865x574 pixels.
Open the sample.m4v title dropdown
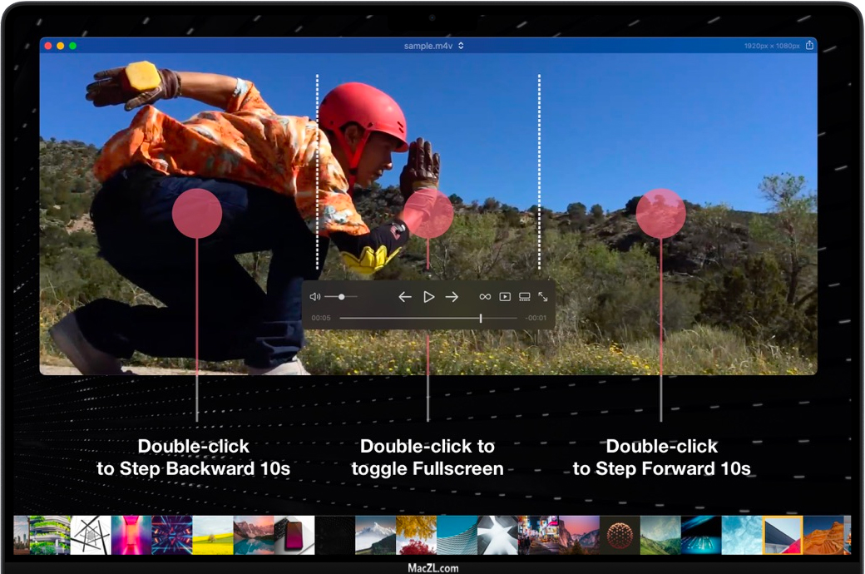point(433,46)
